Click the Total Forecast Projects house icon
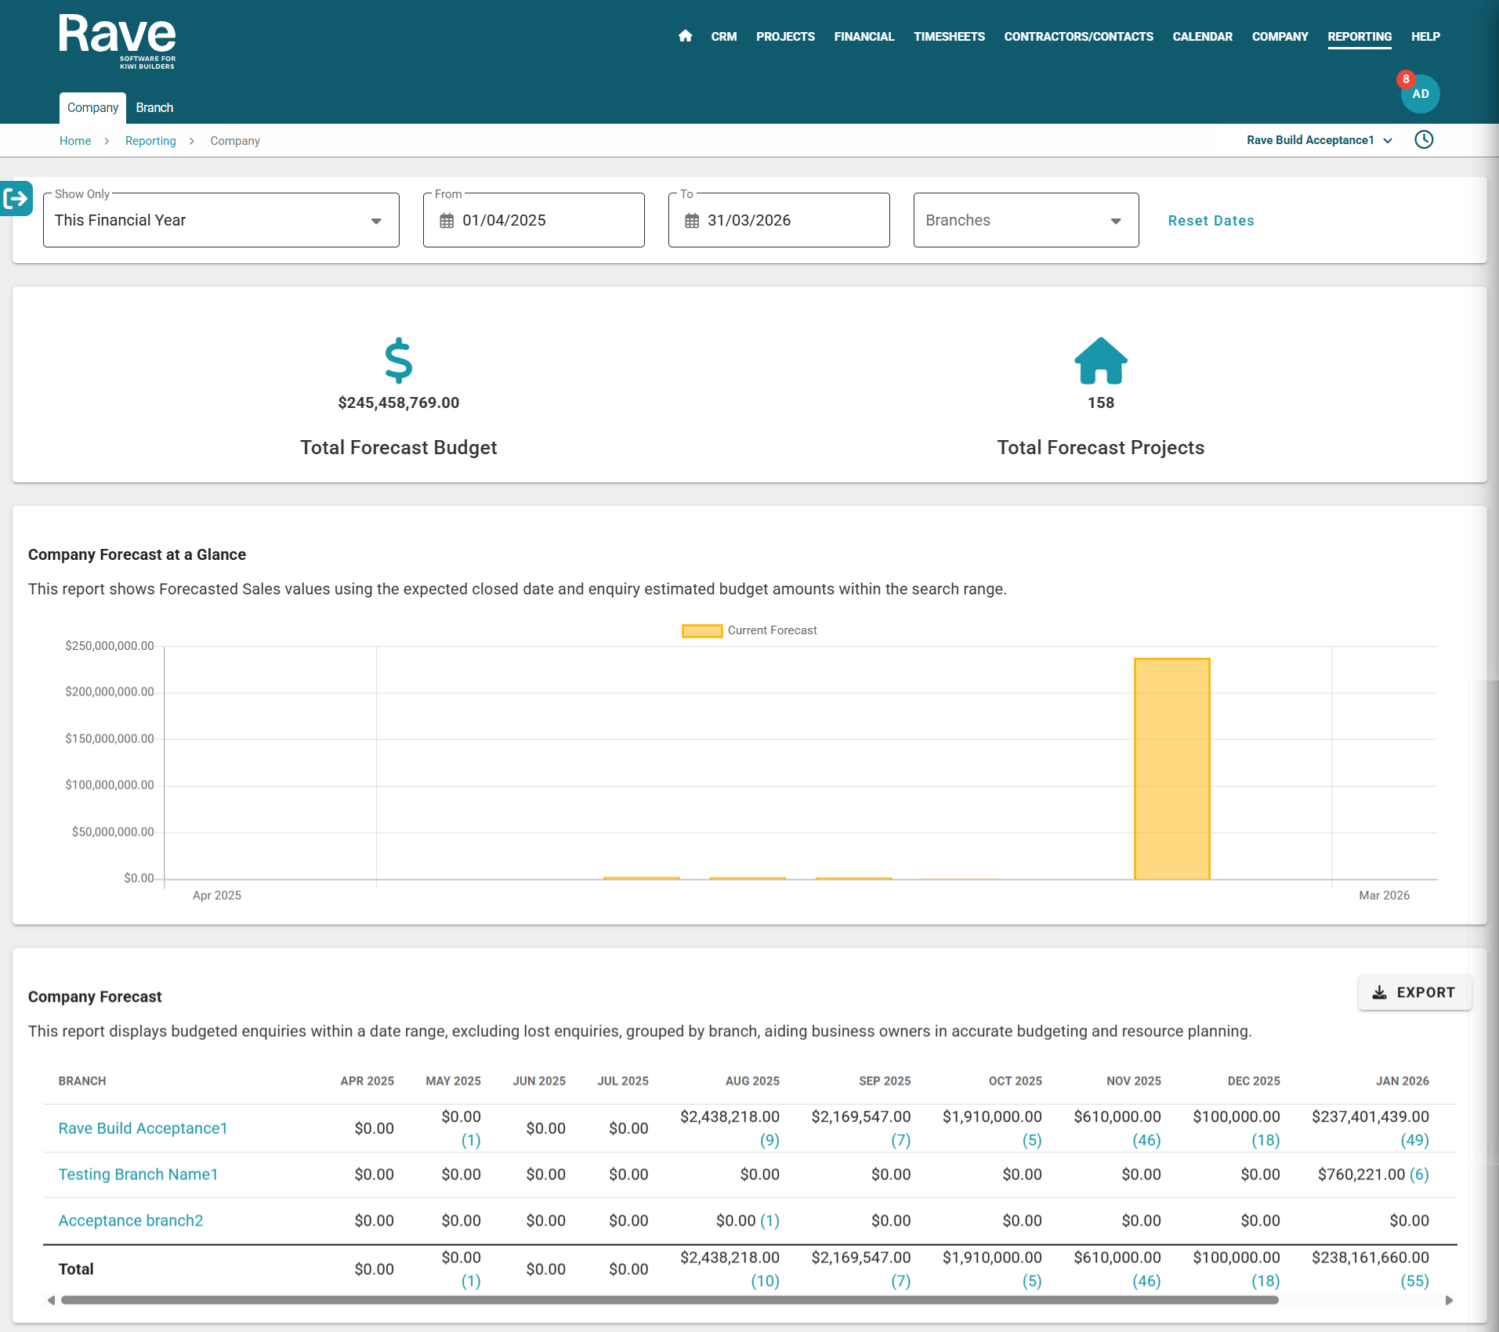Screen dimensions: 1499x1332 1100,361
